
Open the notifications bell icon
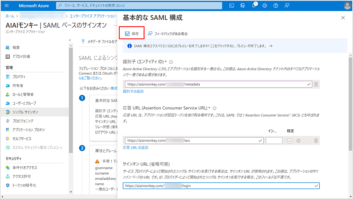pos(254,6)
